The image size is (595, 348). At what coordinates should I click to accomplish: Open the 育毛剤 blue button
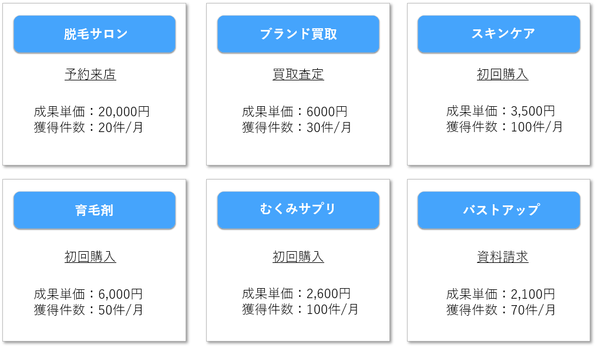[x=95, y=210]
